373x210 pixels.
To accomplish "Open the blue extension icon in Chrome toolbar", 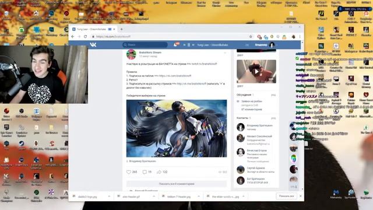I will pyautogui.click(x=266, y=37).
